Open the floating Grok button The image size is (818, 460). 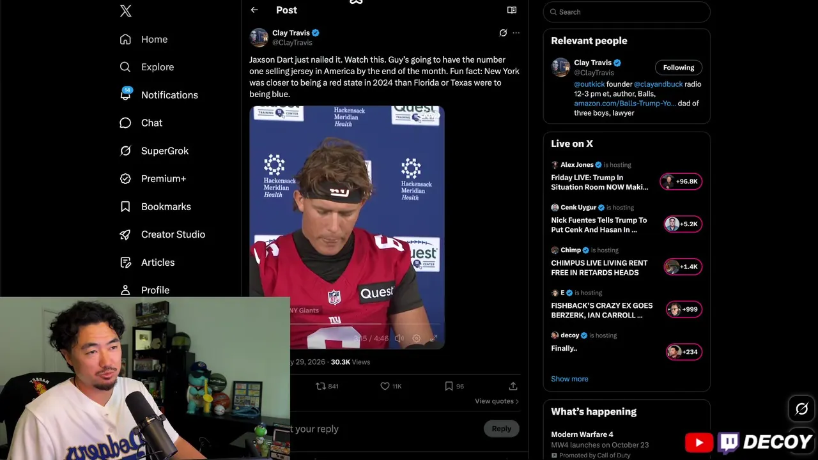click(x=802, y=409)
